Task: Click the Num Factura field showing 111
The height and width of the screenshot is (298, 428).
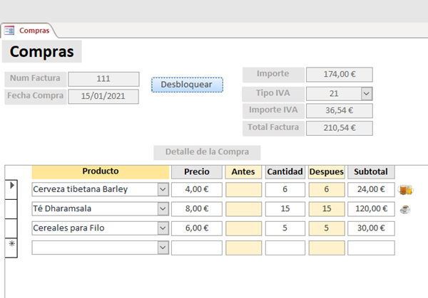Action: point(103,79)
